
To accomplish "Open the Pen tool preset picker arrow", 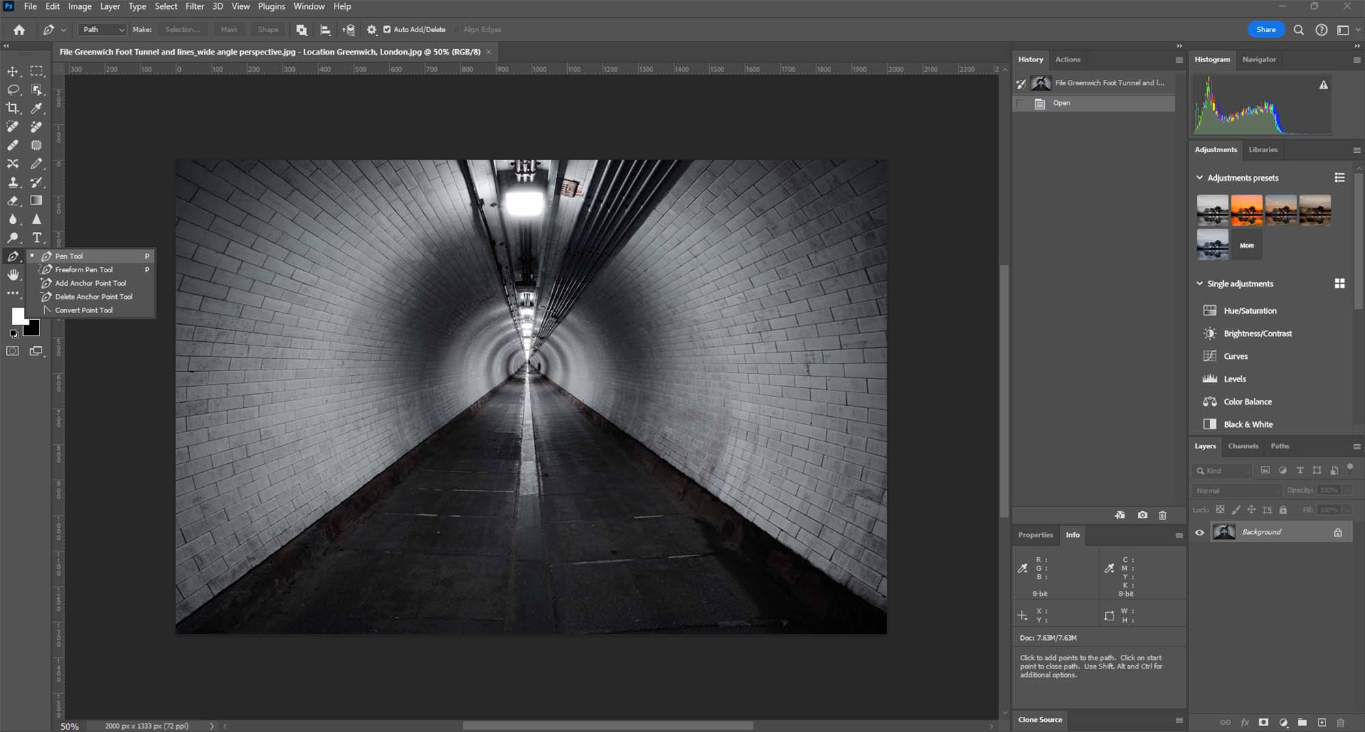I will coord(63,29).
